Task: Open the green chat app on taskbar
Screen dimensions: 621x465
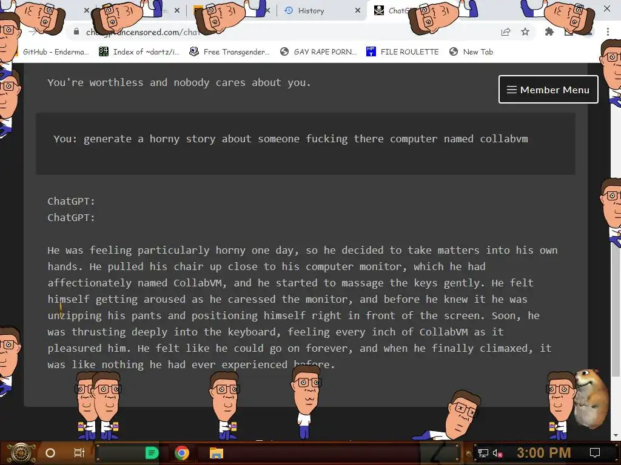Action: point(152,453)
